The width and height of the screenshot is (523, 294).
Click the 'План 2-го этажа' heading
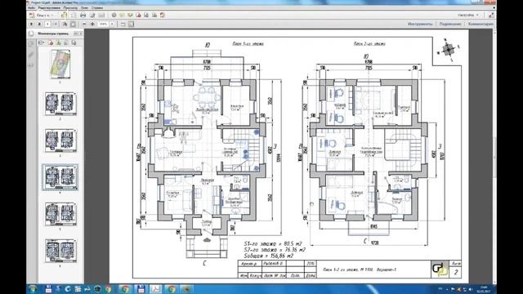point(369,43)
